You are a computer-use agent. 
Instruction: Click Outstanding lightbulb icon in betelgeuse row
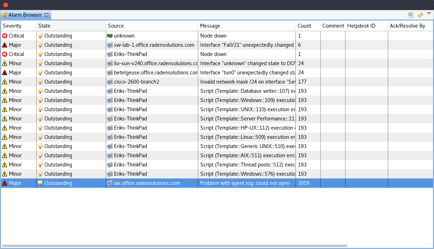(x=40, y=73)
